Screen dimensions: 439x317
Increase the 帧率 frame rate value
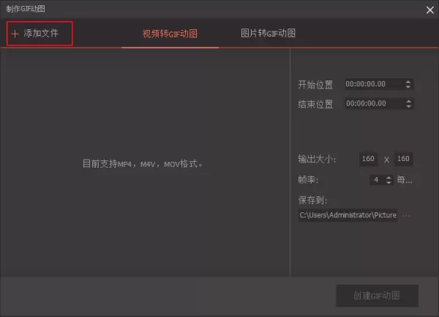(x=389, y=177)
